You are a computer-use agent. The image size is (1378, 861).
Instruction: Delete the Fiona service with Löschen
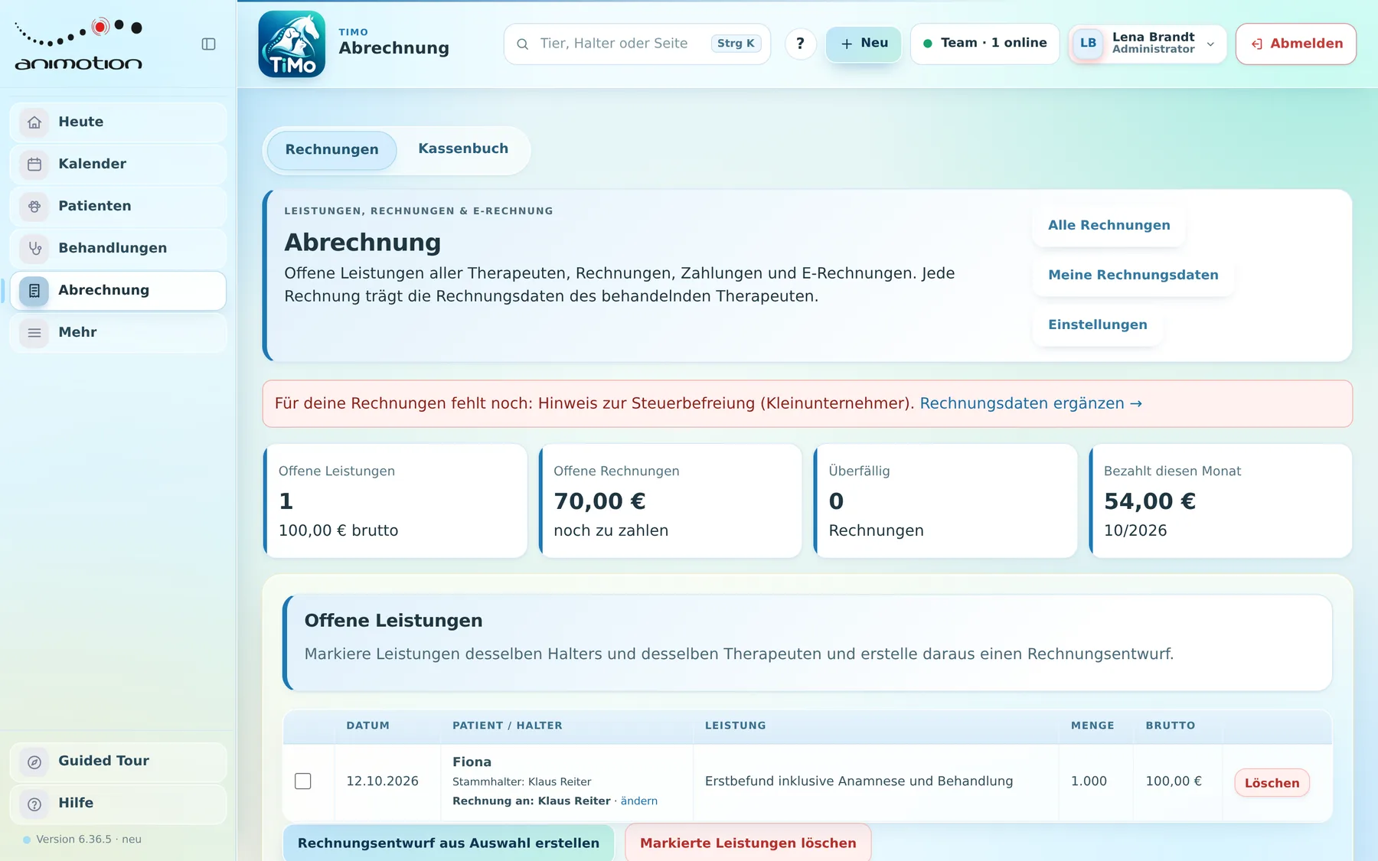coord(1272,783)
